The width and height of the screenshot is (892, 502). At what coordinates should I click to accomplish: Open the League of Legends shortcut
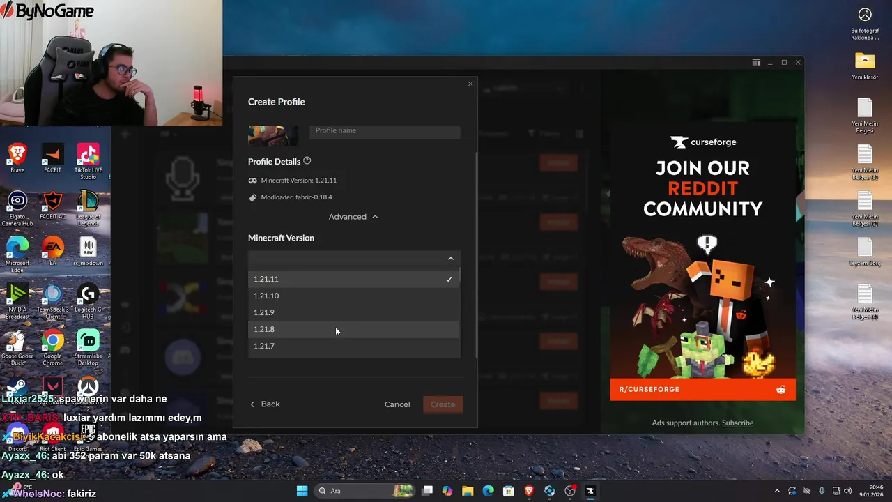pos(88,208)
